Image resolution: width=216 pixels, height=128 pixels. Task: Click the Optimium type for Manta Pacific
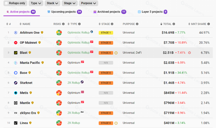coord(74,63)
